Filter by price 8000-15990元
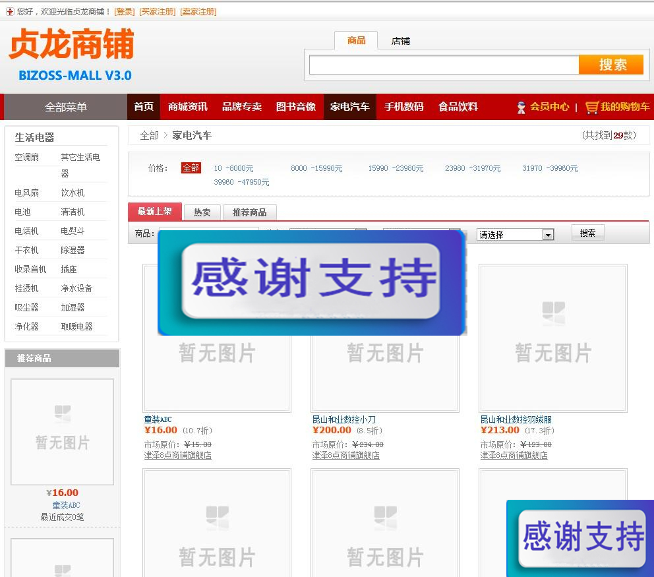This screenshot has height=577, width=654. (316, 168)
